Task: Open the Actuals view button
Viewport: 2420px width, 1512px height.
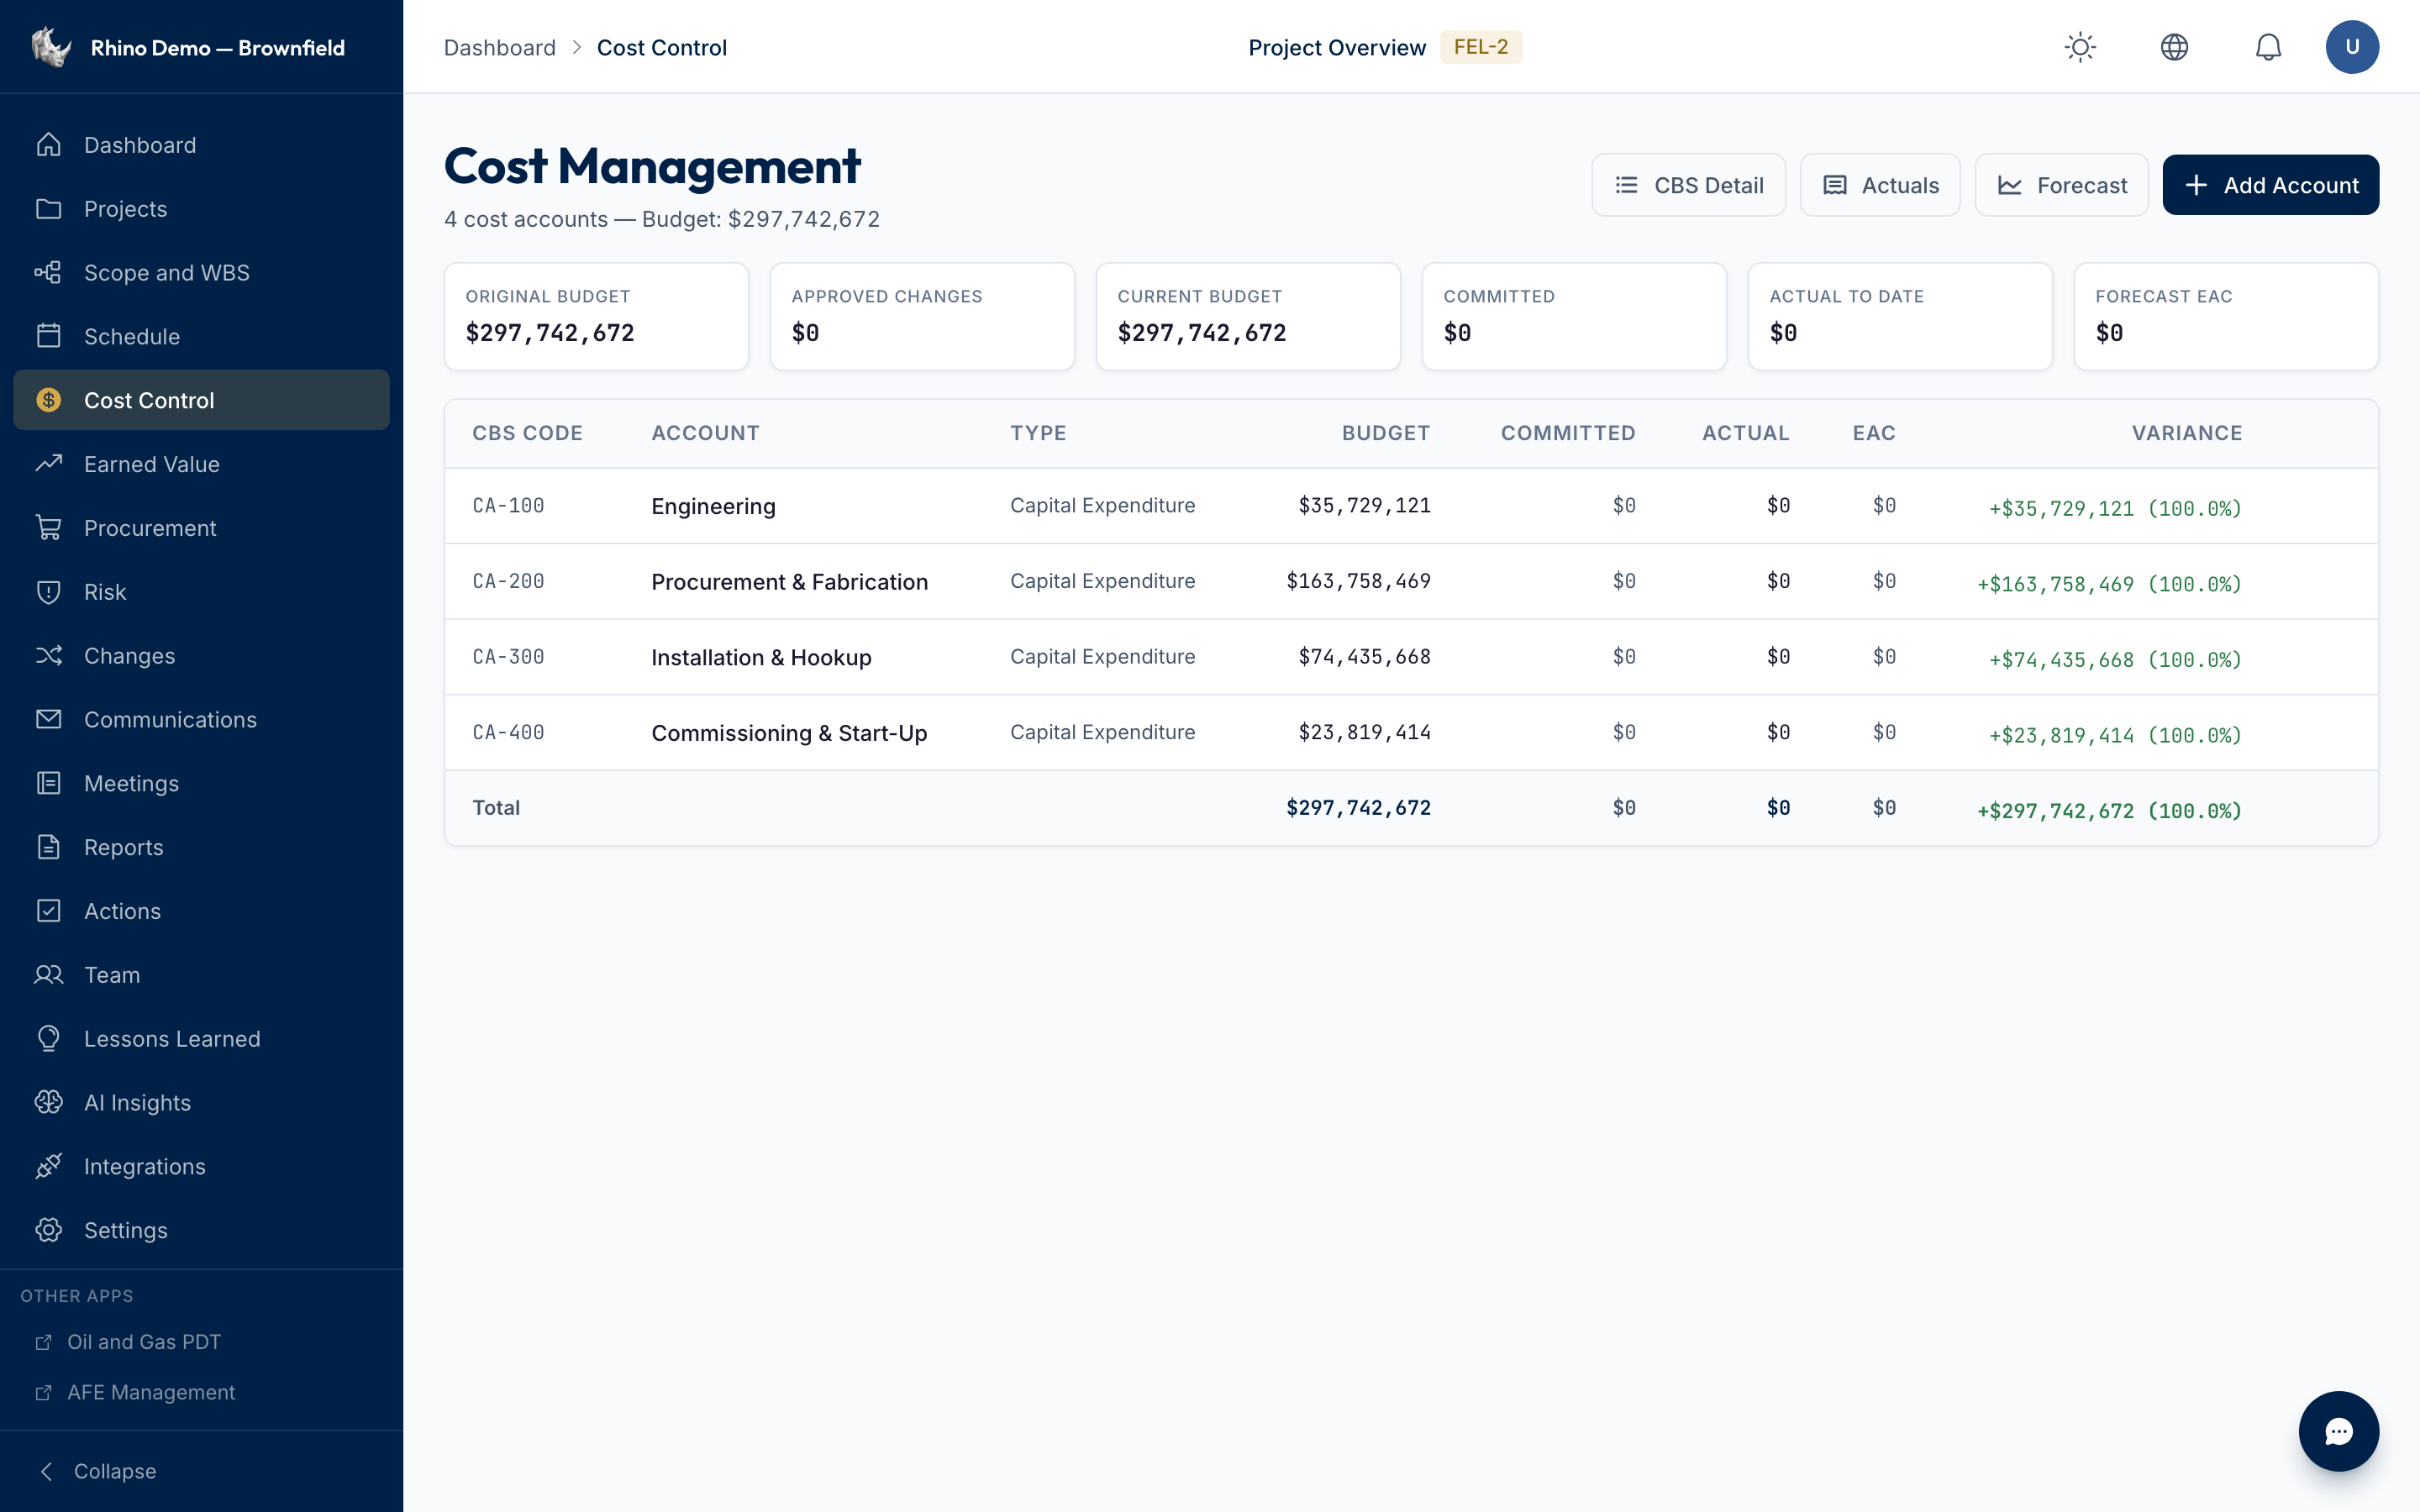Action: point(1880,185)
